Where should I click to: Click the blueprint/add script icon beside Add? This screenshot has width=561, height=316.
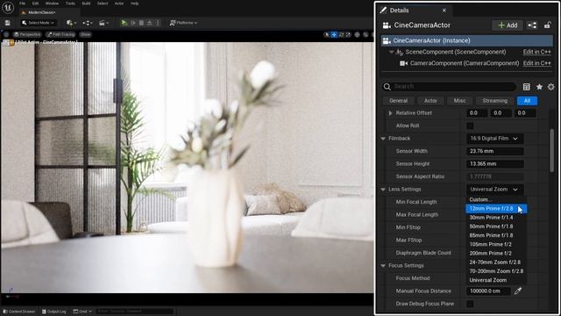coord(532,25)
